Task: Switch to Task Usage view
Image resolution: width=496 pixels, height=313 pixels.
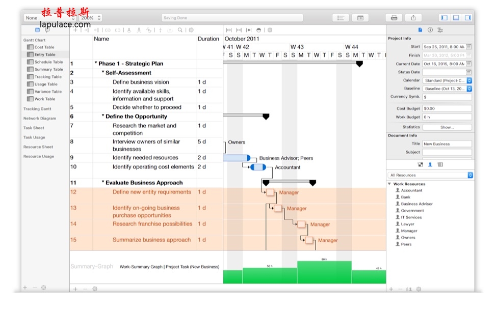Action: tap(34, 137)
